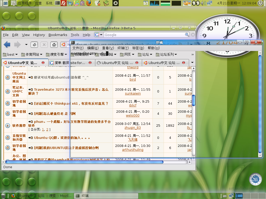Click Firefox stop loading button

44,45
